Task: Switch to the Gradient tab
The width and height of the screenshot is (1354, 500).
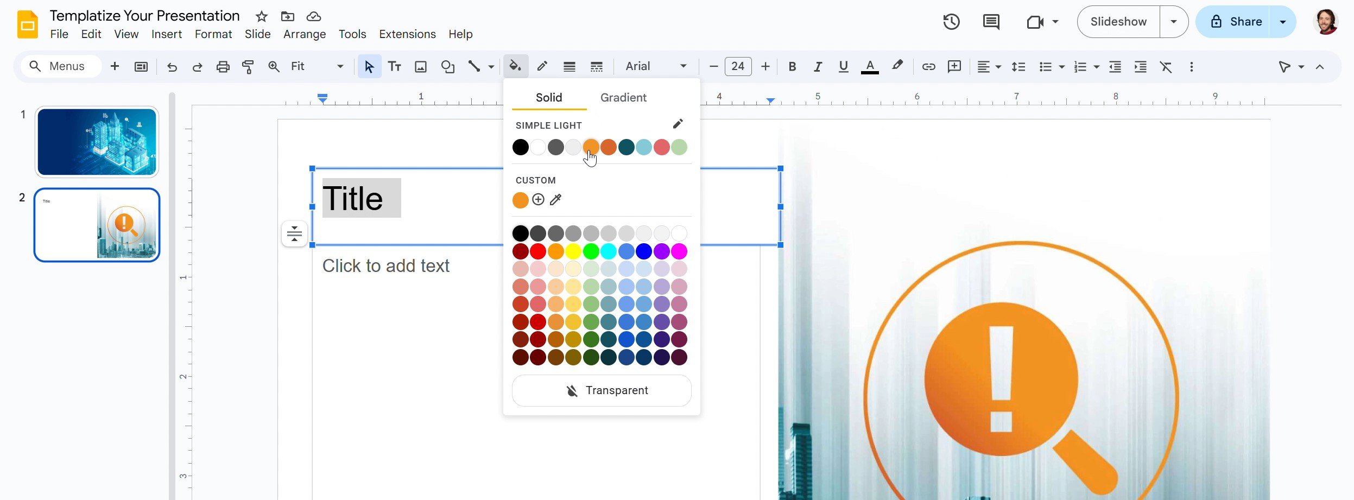Action: tap(623, 97)
